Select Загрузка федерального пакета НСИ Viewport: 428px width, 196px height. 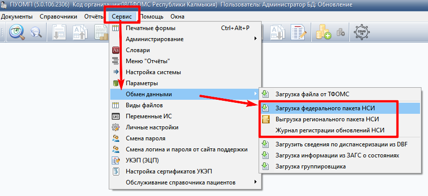(340, 108)
